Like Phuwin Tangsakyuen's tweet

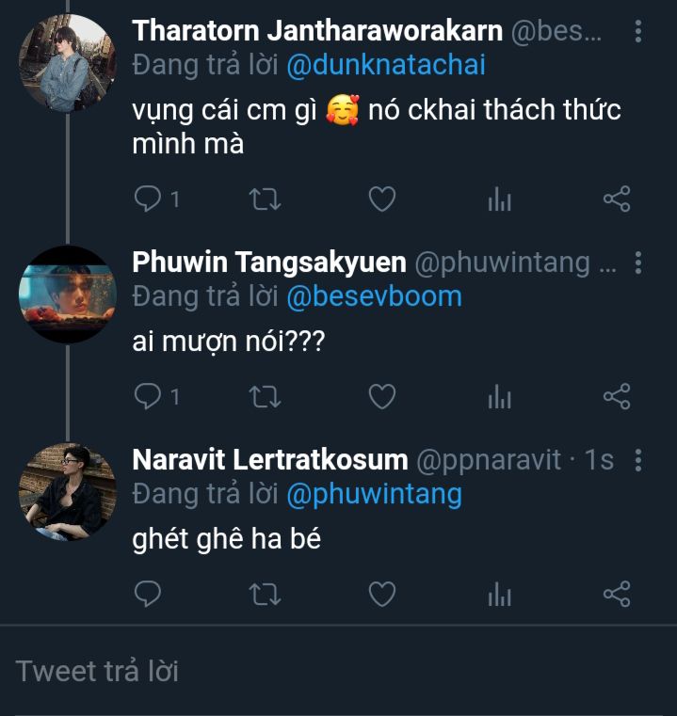[x=381, y=397]
